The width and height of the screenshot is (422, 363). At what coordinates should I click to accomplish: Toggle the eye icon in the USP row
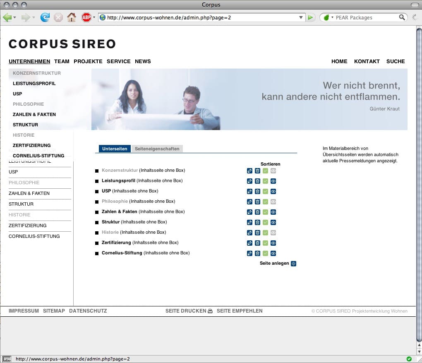pos(273,192)
